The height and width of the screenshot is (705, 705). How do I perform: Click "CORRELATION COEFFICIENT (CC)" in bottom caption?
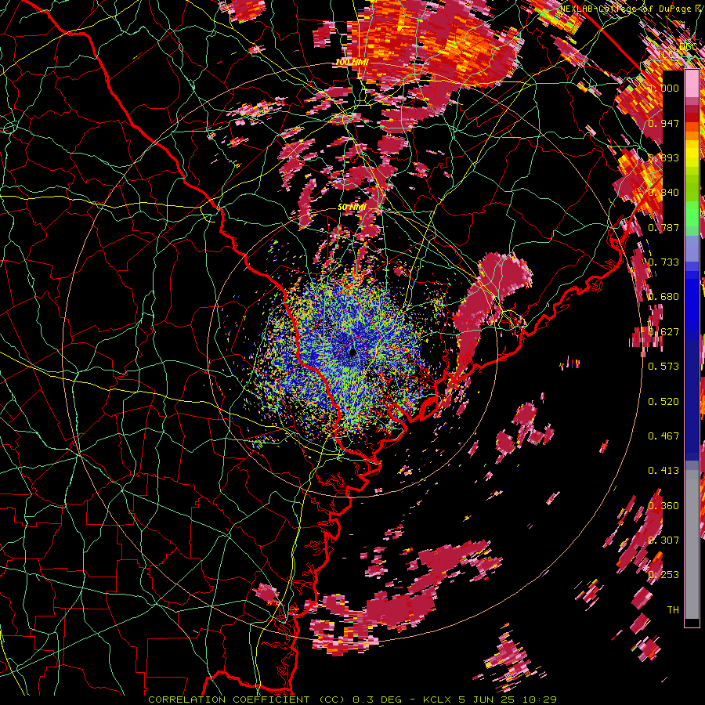pos(247,700)
